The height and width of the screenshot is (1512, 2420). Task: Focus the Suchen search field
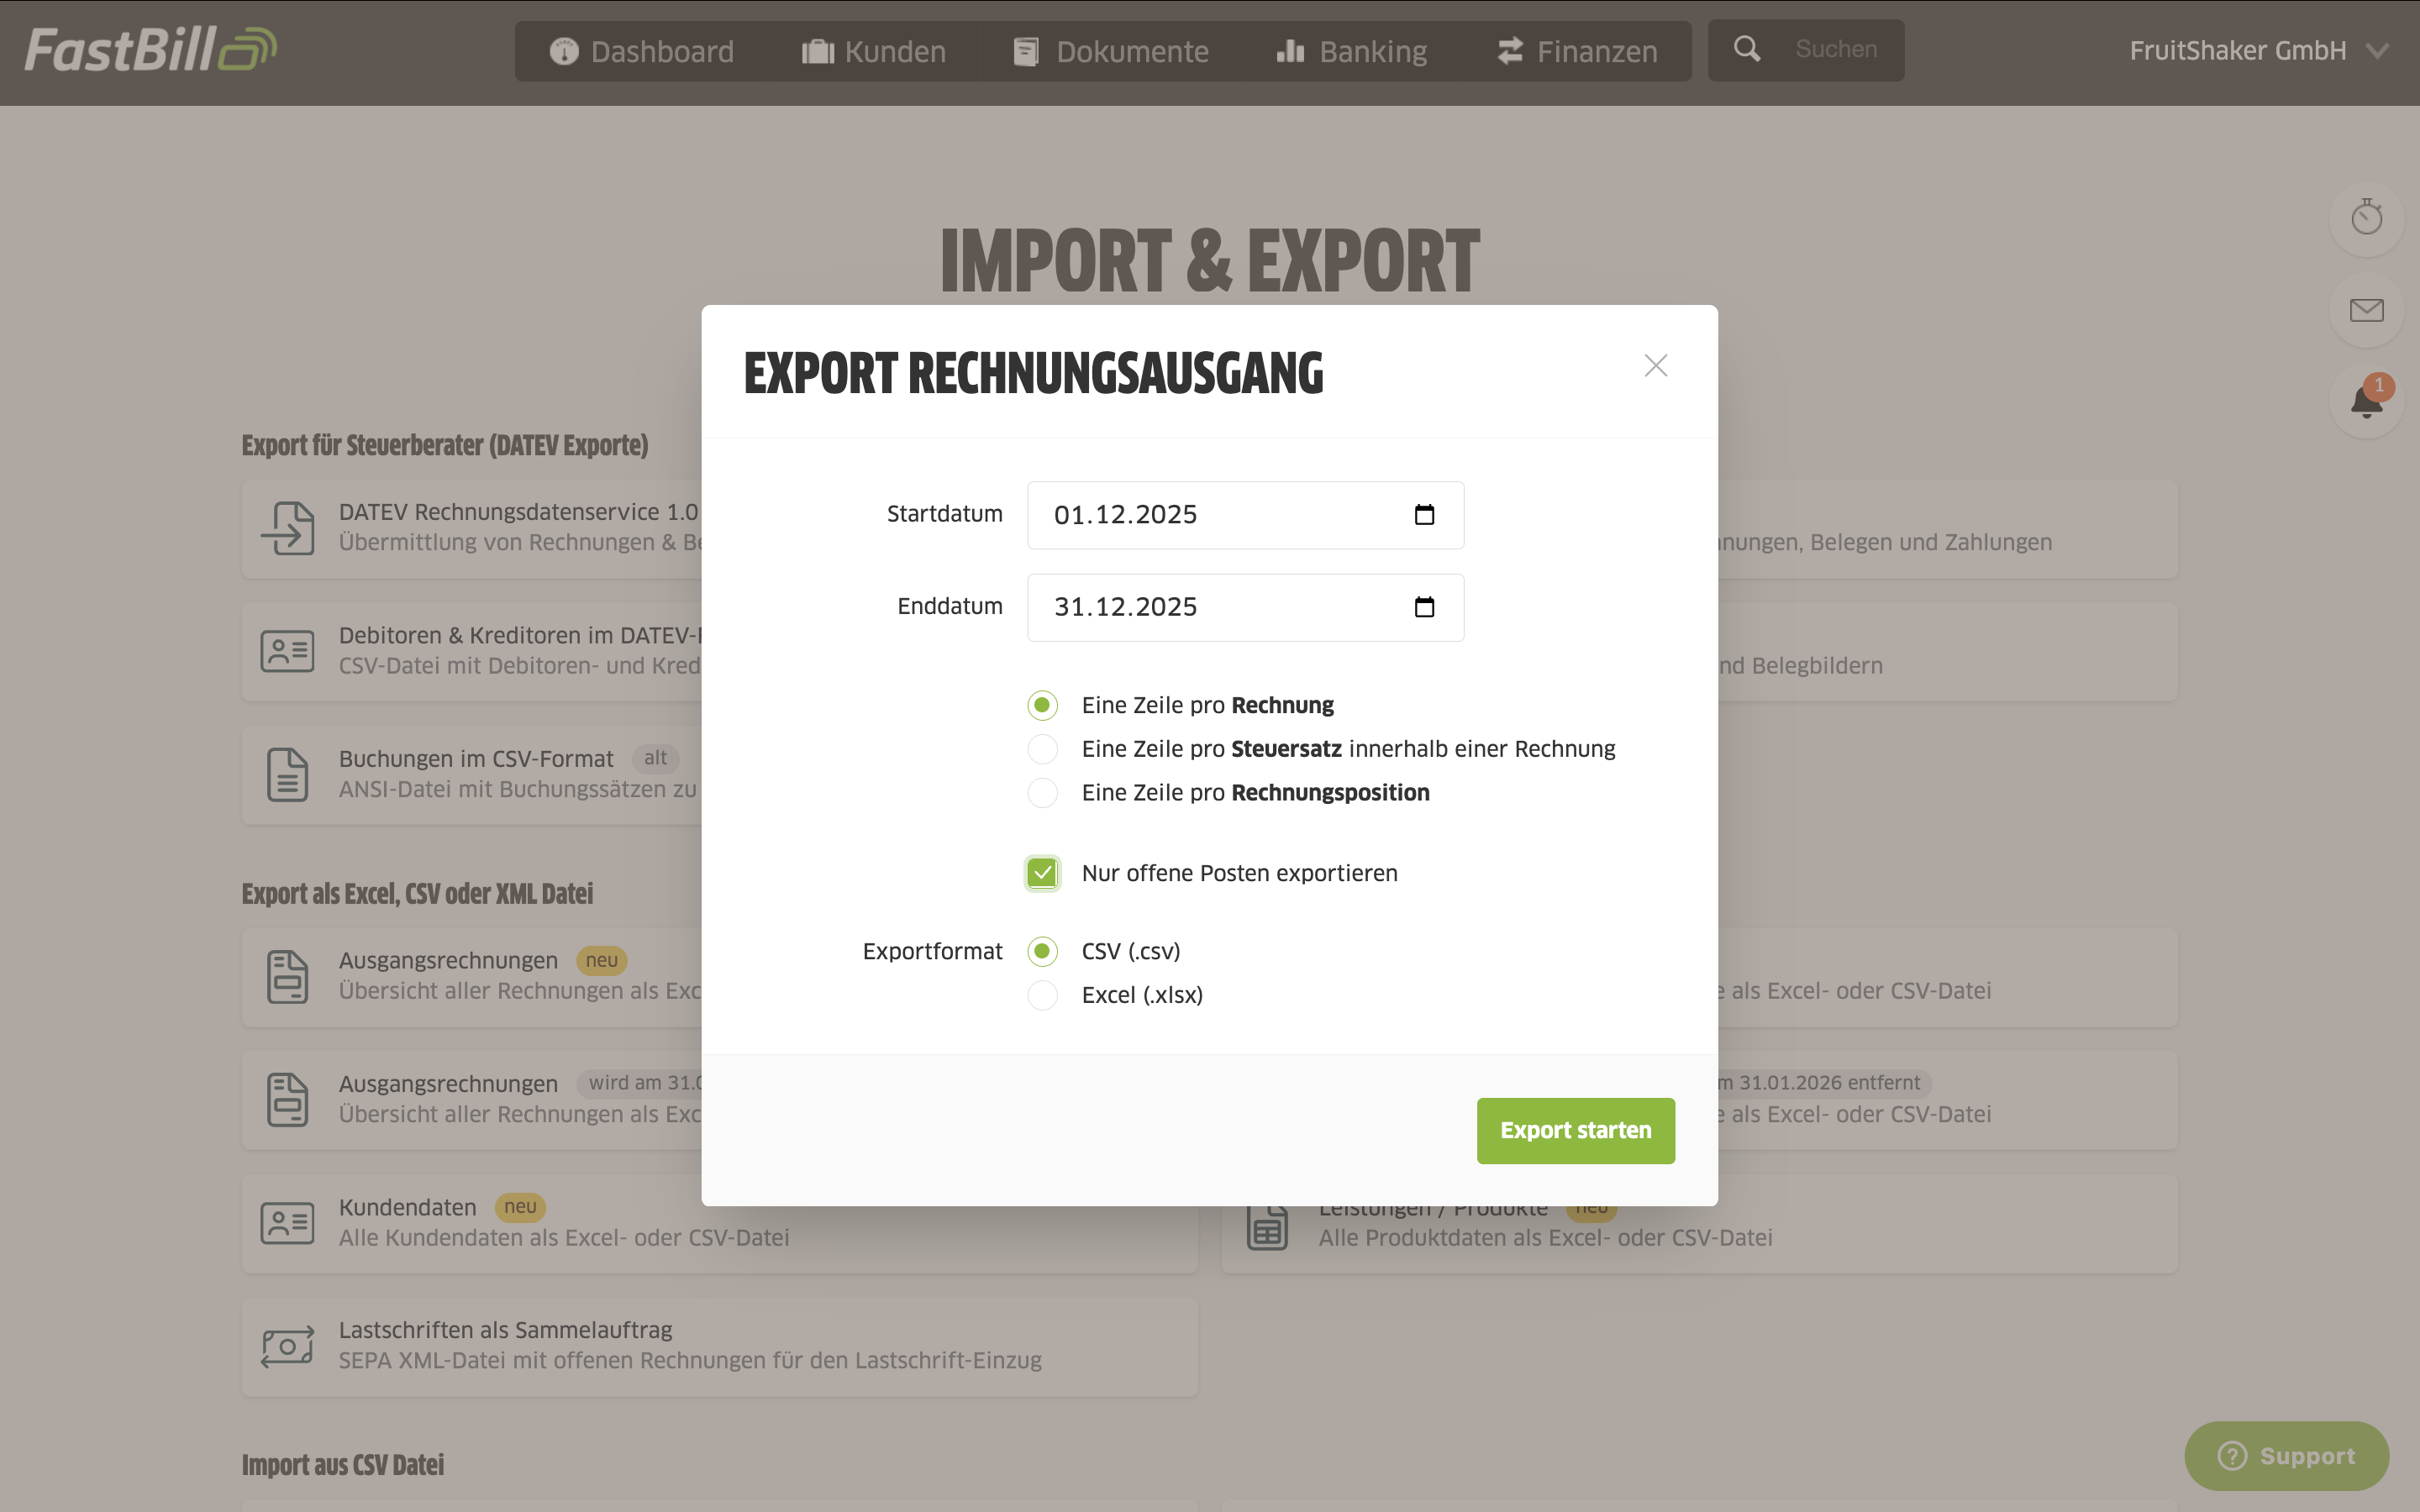coord(1836,49)
